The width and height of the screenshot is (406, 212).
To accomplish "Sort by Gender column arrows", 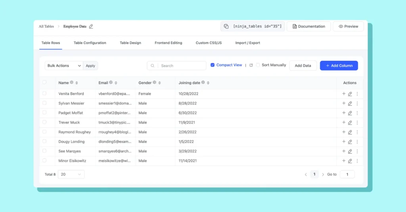I will pyautogui.click(x=159, y=83).
